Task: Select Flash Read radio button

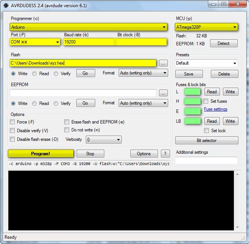Action: [34, 74]
